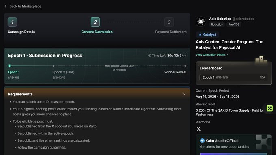The image size is (276, 155).
Task: Click the Epoch 2 (TBA) label
Action: 63,72
